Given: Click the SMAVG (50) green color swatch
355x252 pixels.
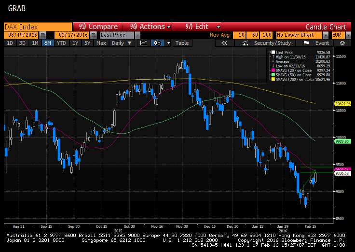Looking at the screenshot, I should click(x=273, y=75).
